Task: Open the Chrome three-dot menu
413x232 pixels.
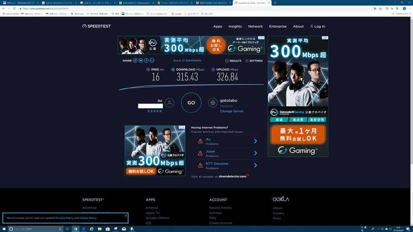Action: pyautogui.click(x=410, y=8)
